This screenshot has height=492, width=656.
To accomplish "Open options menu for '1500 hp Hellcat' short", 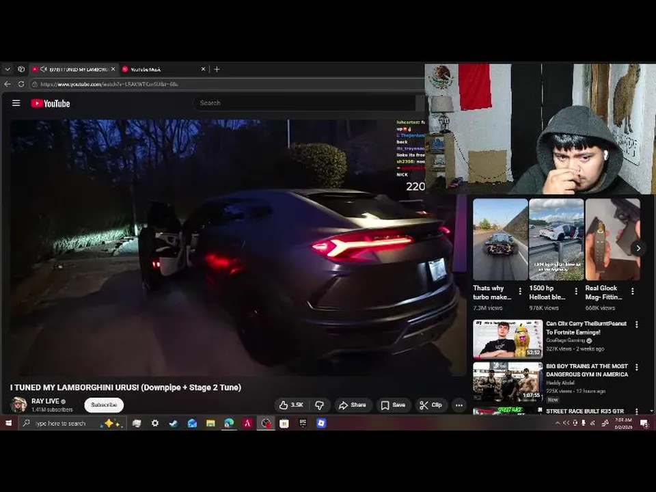I will (576, 291).
